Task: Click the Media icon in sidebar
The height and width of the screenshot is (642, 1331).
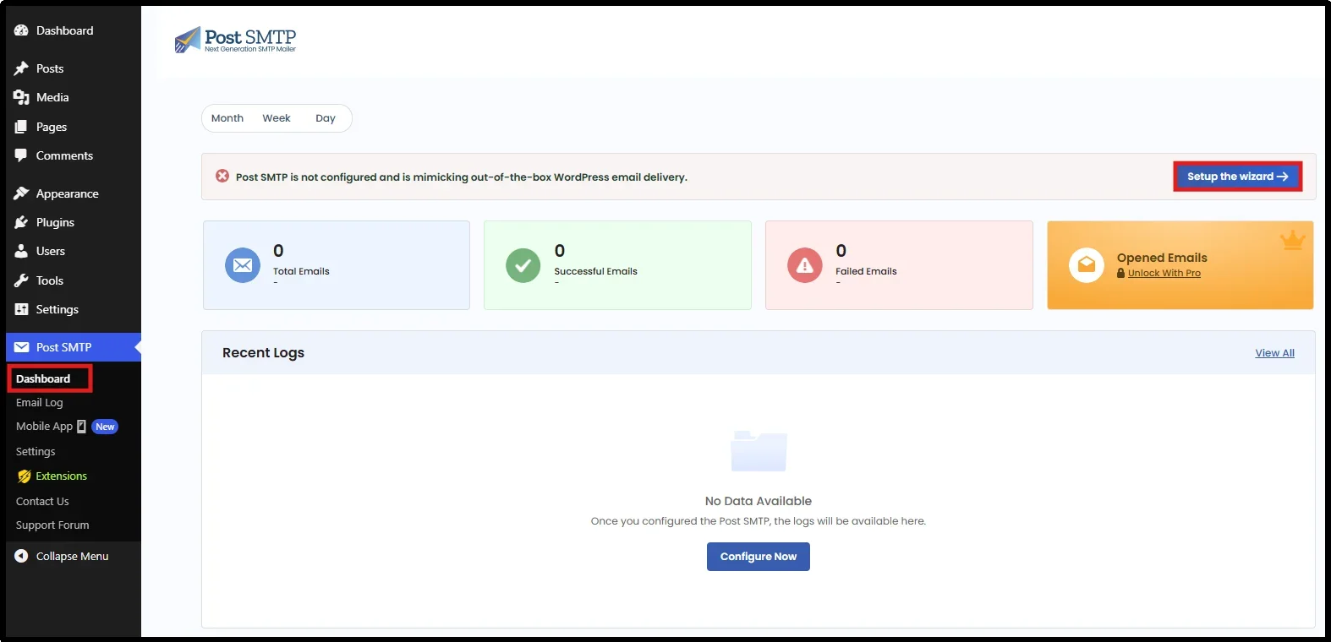Action: click(x=21, y=97)
